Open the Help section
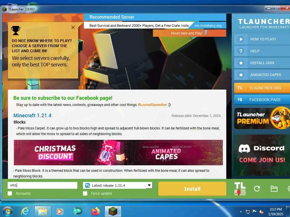Image resolution: width=290 pixels, height=217 pixels. click(262, 51)
